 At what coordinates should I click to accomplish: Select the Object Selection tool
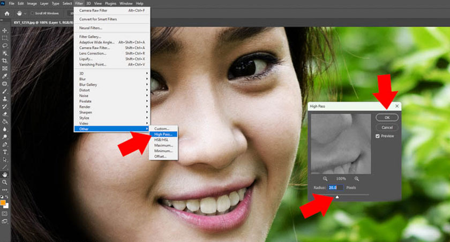pos(5,54)
